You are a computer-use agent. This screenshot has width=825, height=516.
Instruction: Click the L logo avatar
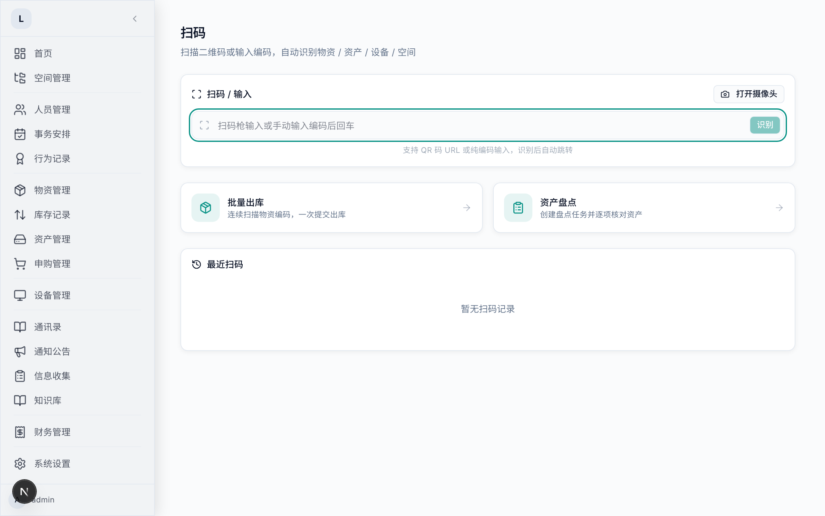click(21, 19)
